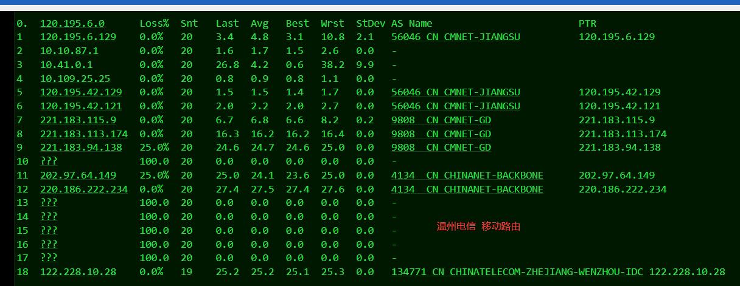Click the 25.0% loss value in hop 11

coord(154,175)
